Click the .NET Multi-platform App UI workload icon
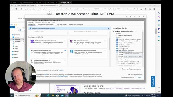 click(x=32, y=41)
